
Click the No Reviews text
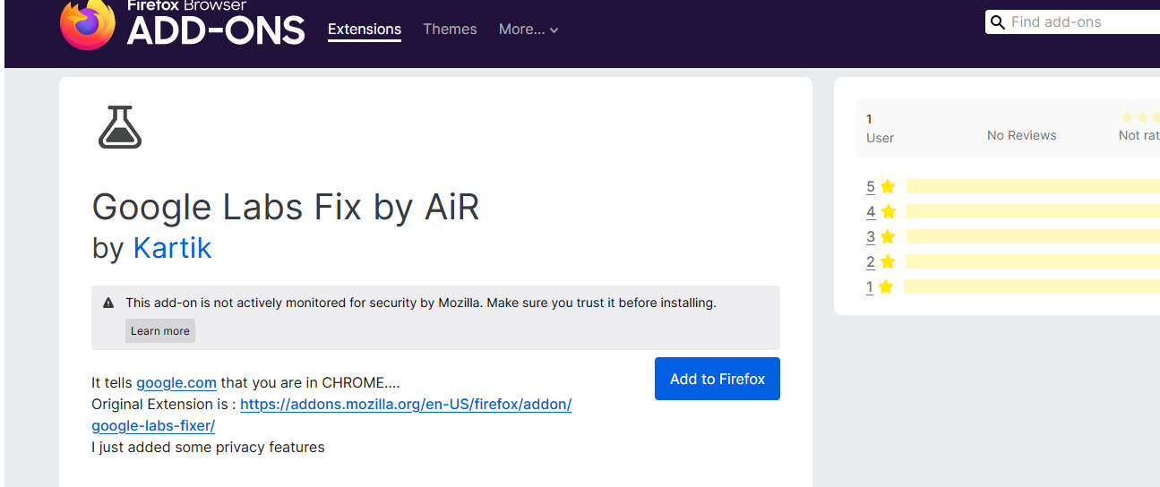[x=1021, y=135]
